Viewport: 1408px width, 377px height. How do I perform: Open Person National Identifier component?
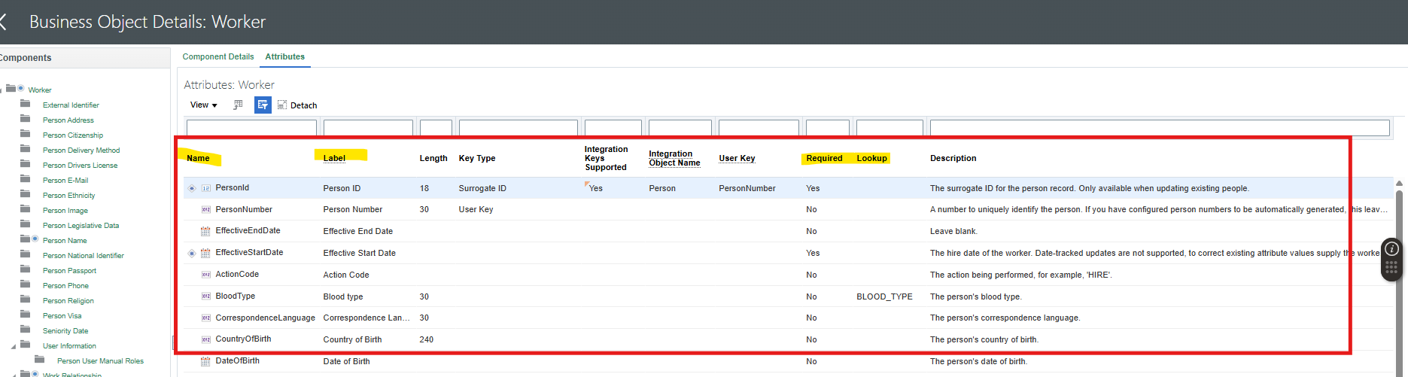[x=83, y=256]
